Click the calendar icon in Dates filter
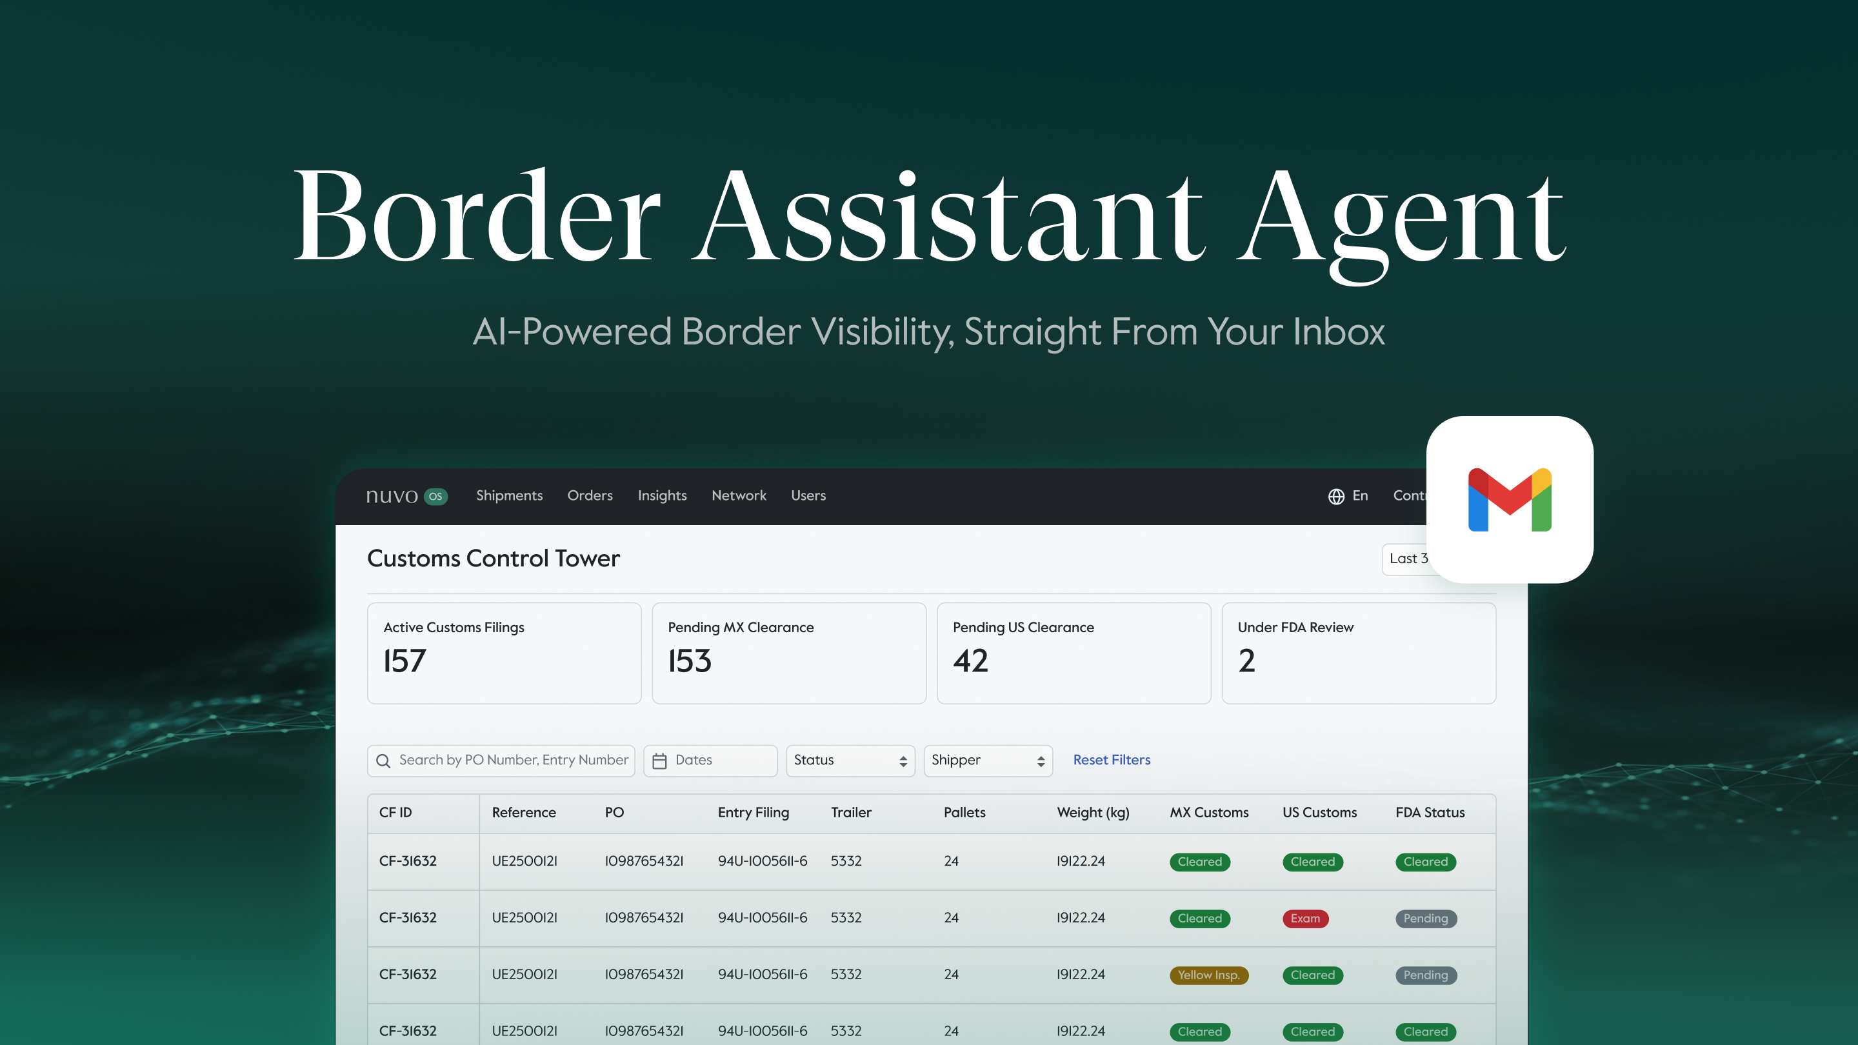The height and width of the screenshot is (1045, 1858). tap(660, 760)
